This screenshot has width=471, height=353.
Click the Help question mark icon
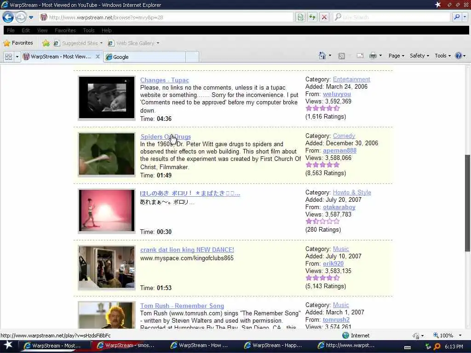pos(459,56)
